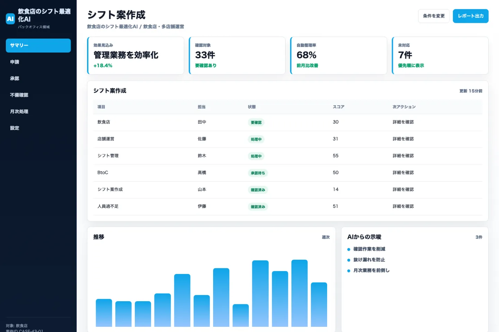Screen dimensions: 499x332
Task: Open the 確認対象 33件 card
Action: (x=237, y=56)
